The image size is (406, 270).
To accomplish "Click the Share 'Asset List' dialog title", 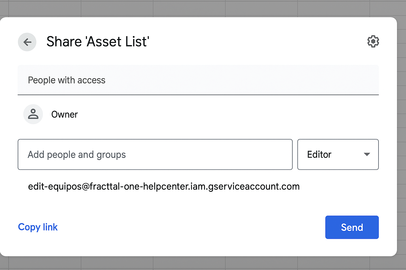I will point(98,42).
